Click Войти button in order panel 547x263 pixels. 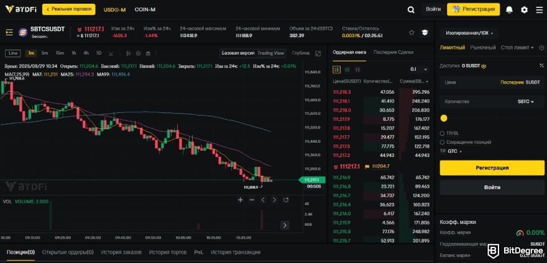click(x=492, y=187)
